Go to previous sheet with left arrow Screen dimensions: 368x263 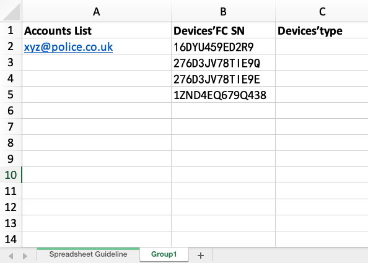click(x=11, y=256)
